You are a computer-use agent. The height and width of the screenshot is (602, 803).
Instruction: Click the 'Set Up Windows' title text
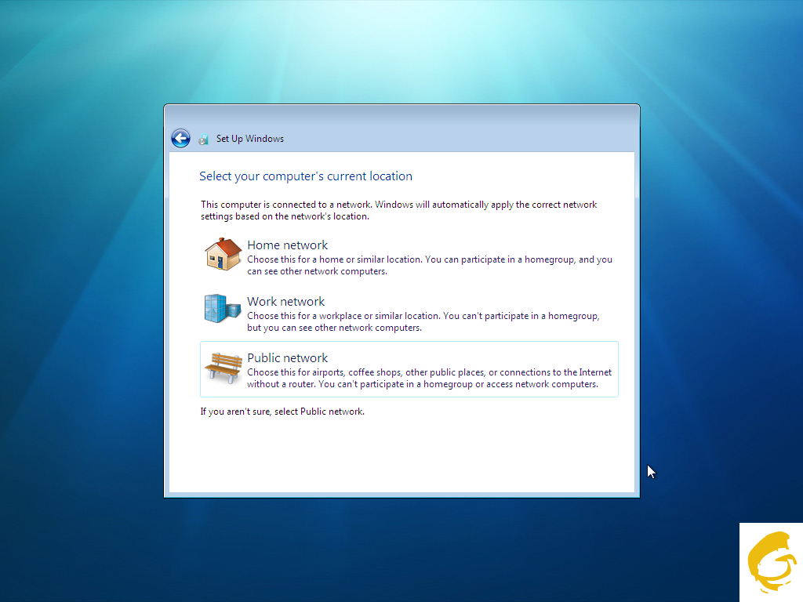[x=250, y=139]
